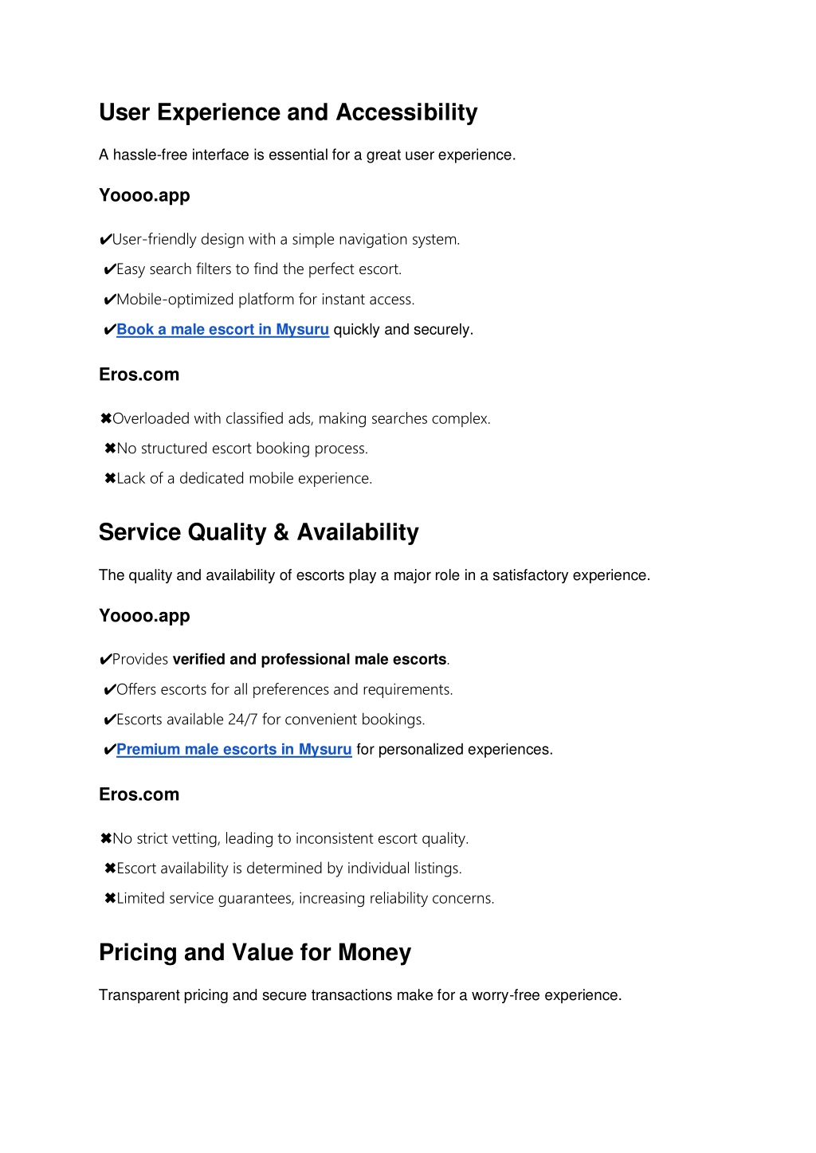Click the checkmark before 'Provides verified and professional'
This screenshot has height=1153, width=816.
point(105,660)
